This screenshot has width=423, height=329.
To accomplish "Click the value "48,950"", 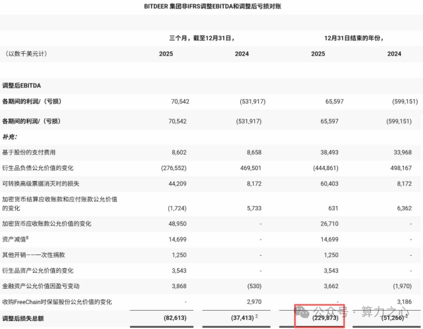I will pos(177,224).
